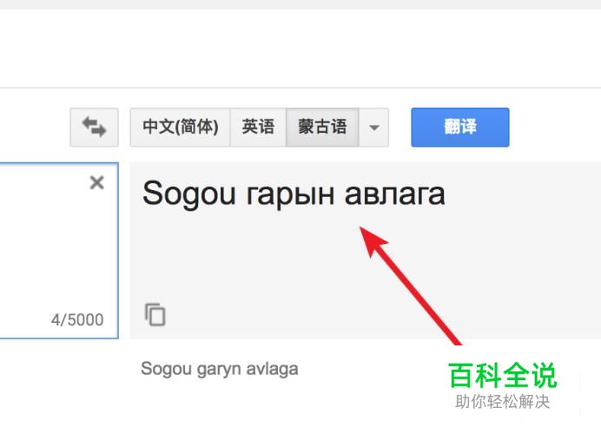The width and height of the screenshot is (601, 440).
Task: Select 中文(简体) as target language
Action: click(180, 127)
